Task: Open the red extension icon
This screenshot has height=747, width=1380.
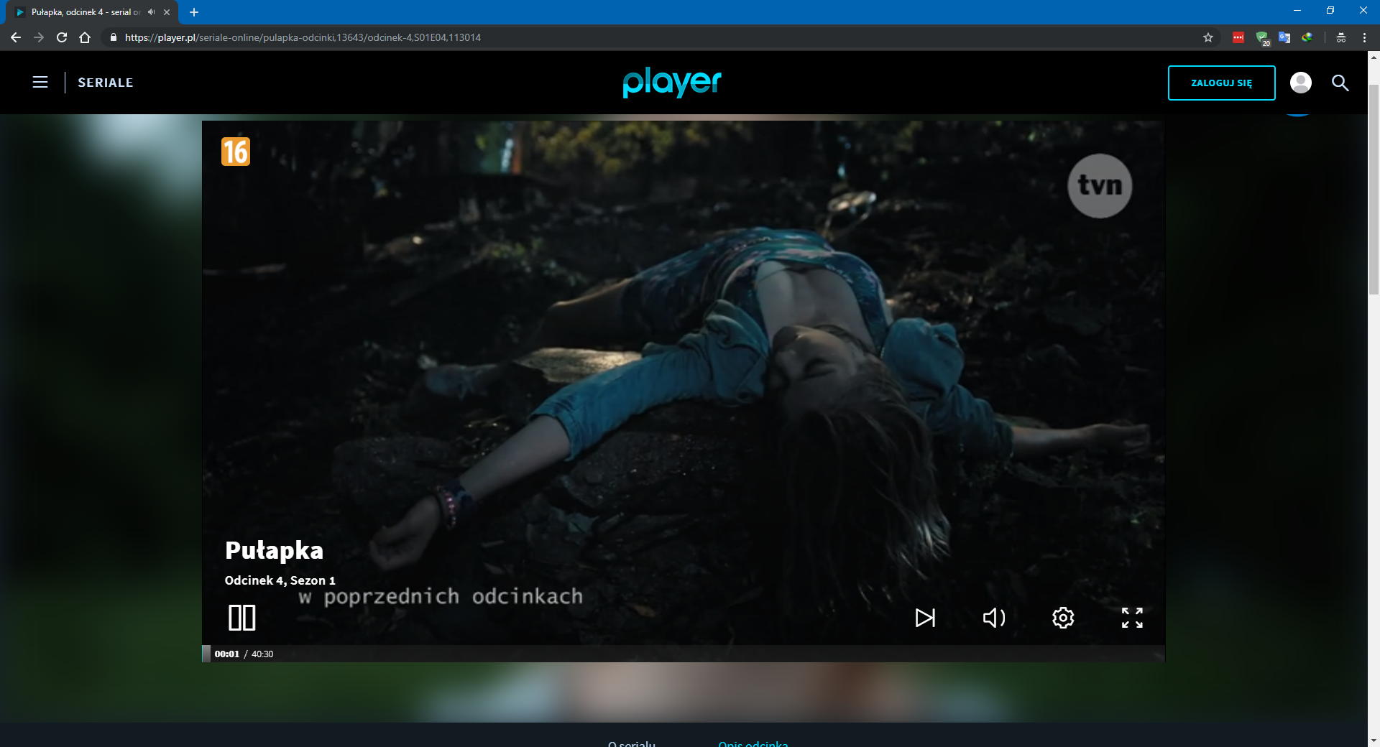Action: pos(1238,37)
